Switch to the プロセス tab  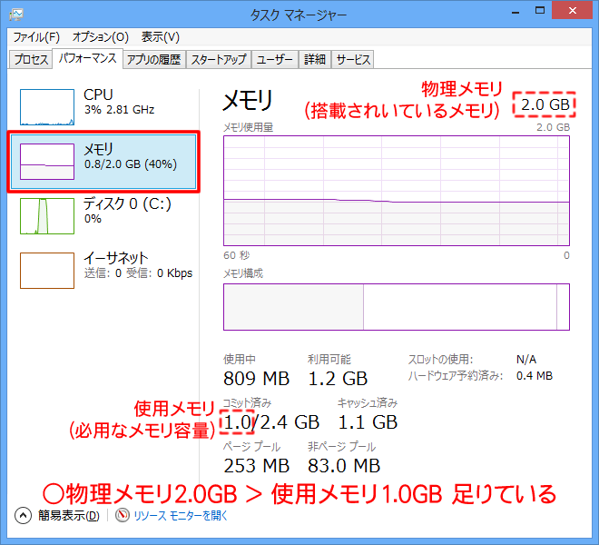(x=31, y=60)
